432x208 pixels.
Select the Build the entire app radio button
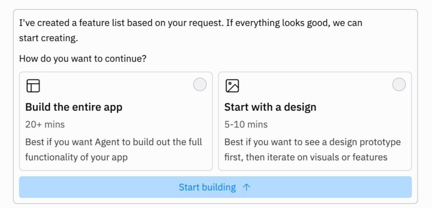[x=200, y=85]
